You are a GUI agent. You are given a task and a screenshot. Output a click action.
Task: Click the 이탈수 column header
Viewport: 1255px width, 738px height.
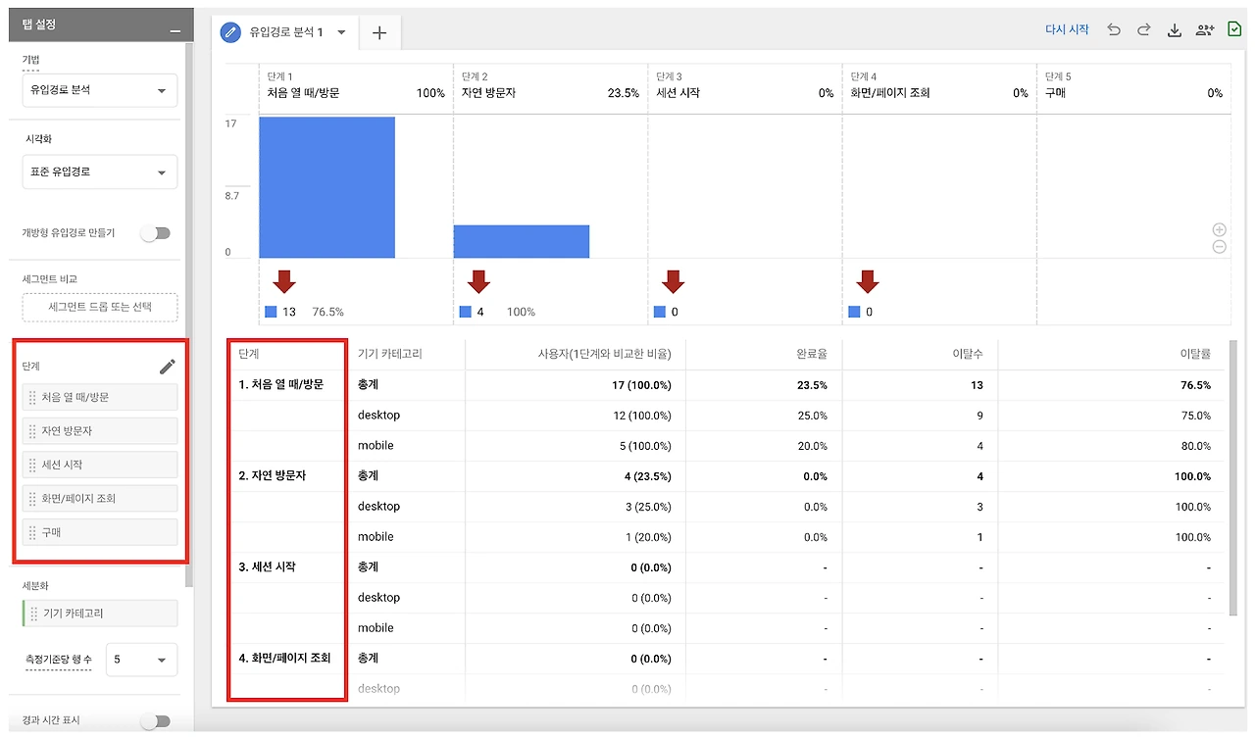tap(967, 355)
